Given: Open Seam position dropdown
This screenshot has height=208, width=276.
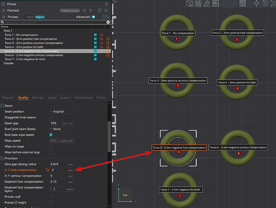Looking at the screenshot, I should click(61, 111).
